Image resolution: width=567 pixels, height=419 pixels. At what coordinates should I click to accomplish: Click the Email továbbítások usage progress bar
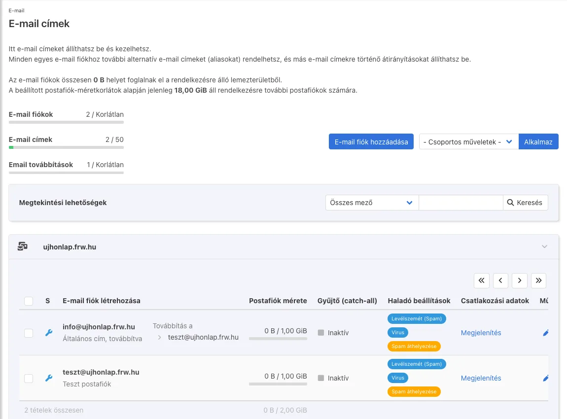66,173
